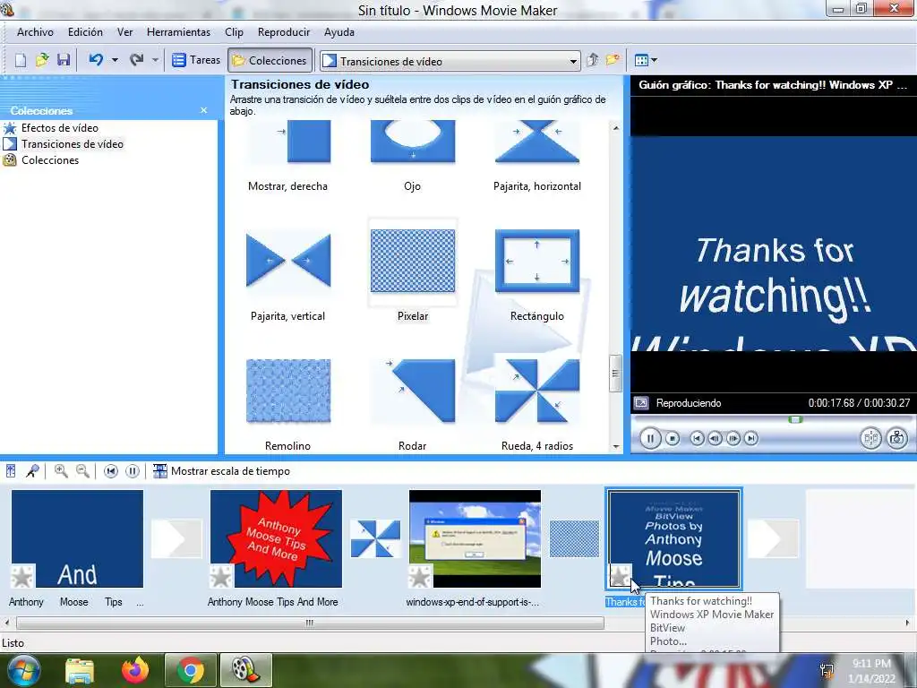Go up one level in collections
The width and height of the screenshot is (917, 688).
593,60
